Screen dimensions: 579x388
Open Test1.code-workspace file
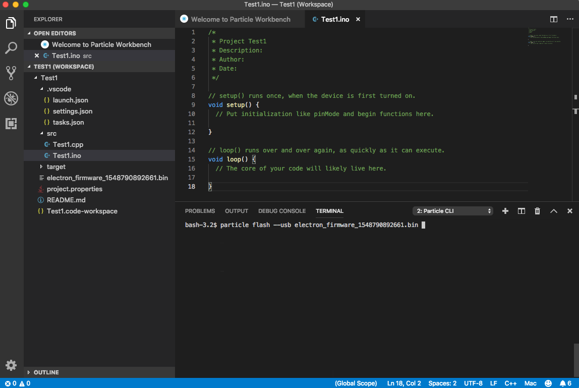99,211
